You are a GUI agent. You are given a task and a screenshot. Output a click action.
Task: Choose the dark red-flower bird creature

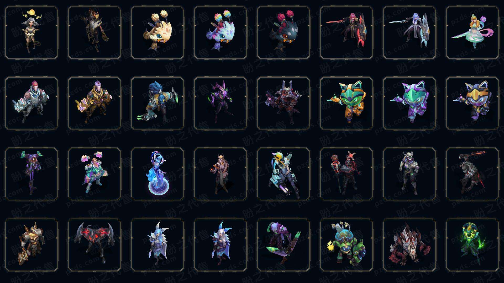click(283, 33)
